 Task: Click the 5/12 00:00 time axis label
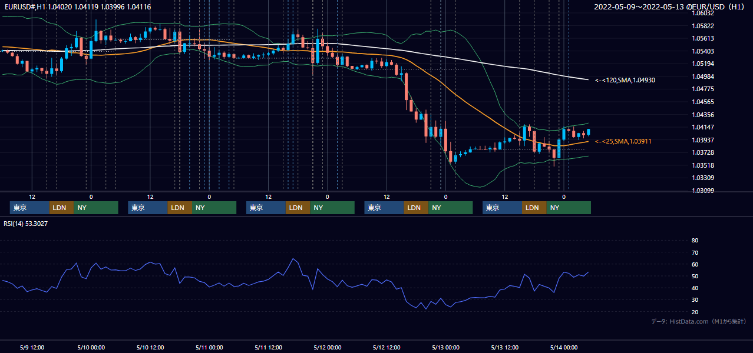[327, 347]
